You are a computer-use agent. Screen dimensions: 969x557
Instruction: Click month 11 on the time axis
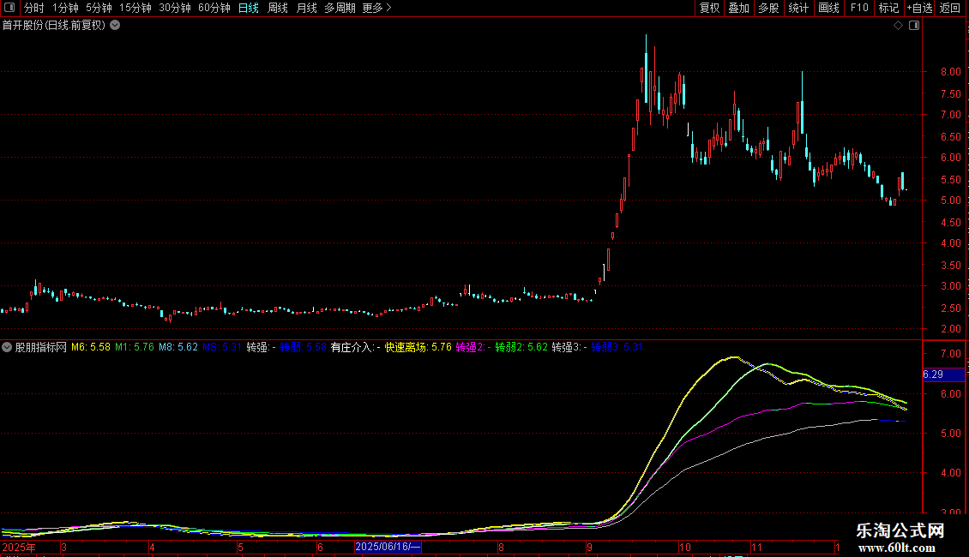pos(756,547)
